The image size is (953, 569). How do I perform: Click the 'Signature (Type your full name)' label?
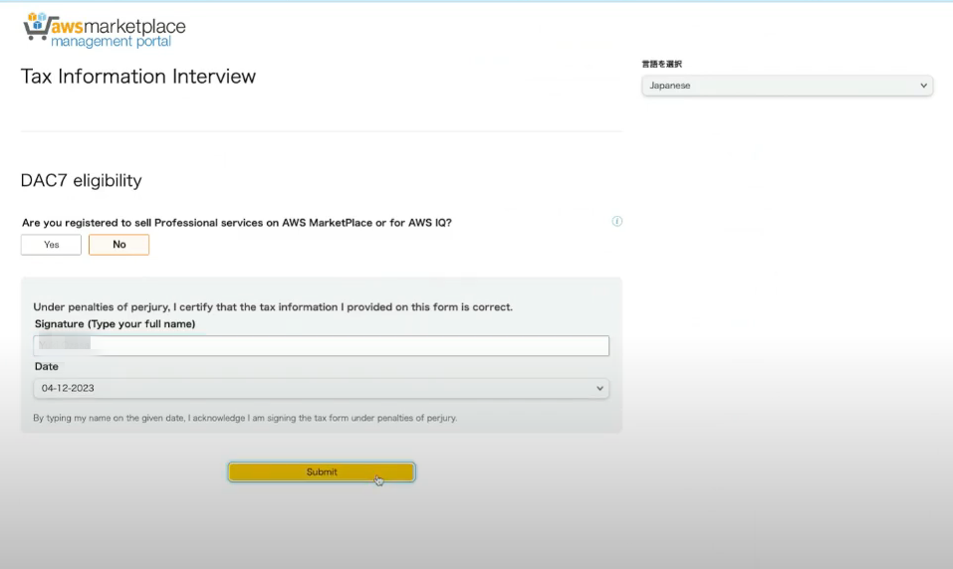[x=115, y=324]
